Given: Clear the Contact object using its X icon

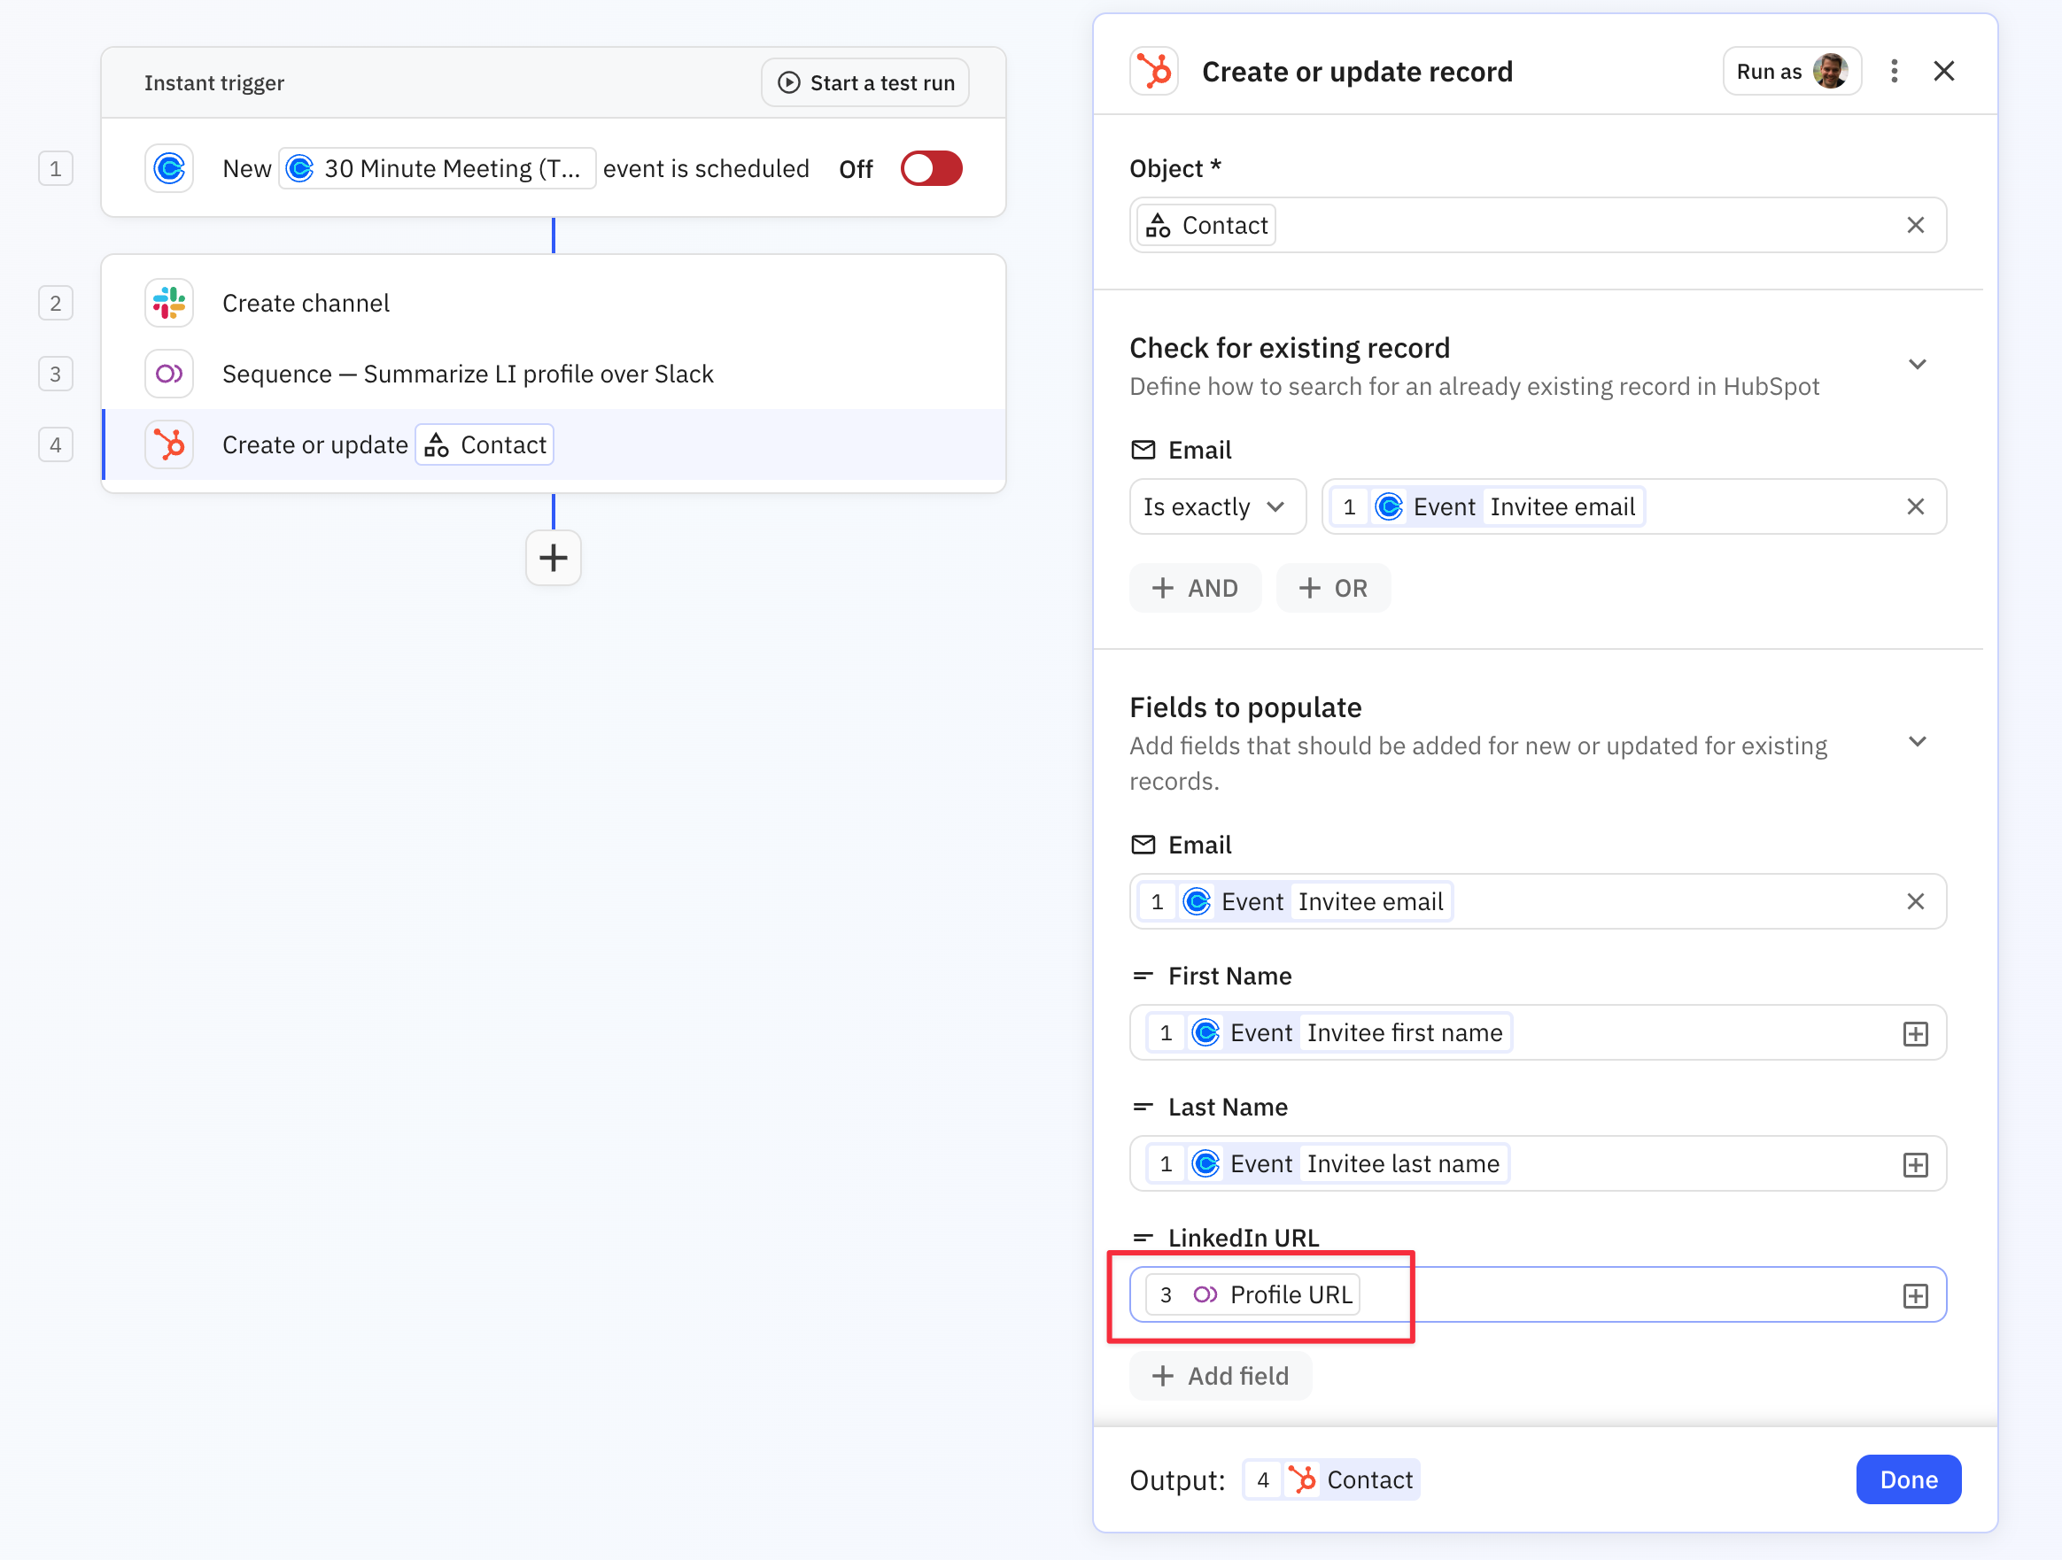Looking at the screenshot, I should 1917,225.
